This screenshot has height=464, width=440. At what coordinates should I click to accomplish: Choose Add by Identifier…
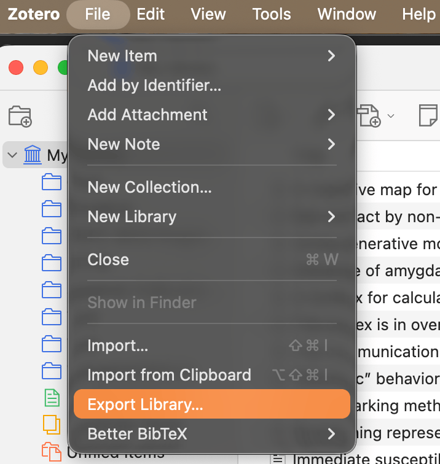[212, 85]
